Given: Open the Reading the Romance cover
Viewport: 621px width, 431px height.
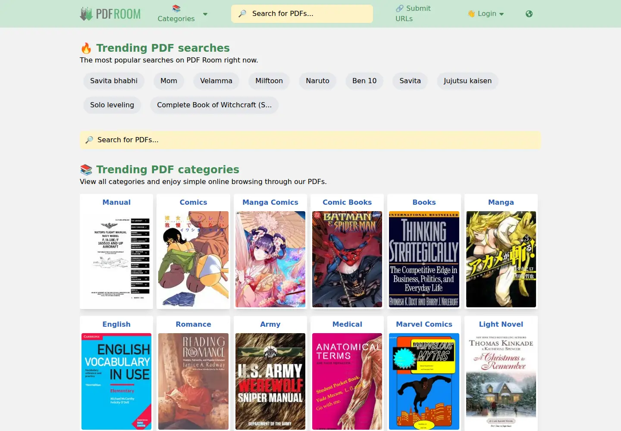Looking at the screenshot, I should point(193,381).
